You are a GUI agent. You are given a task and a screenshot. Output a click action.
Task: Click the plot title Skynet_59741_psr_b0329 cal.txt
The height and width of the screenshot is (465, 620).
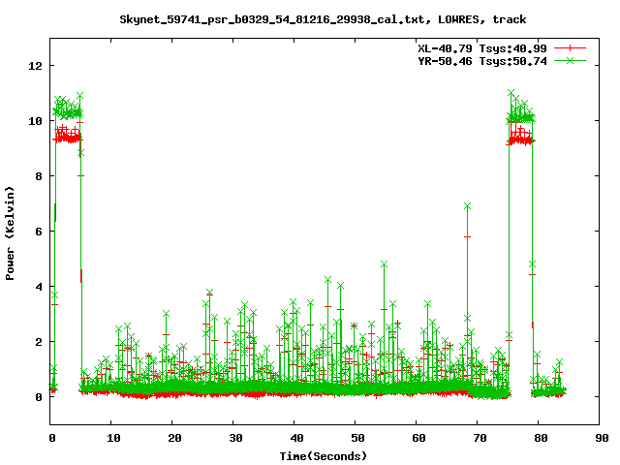point(323,19)
